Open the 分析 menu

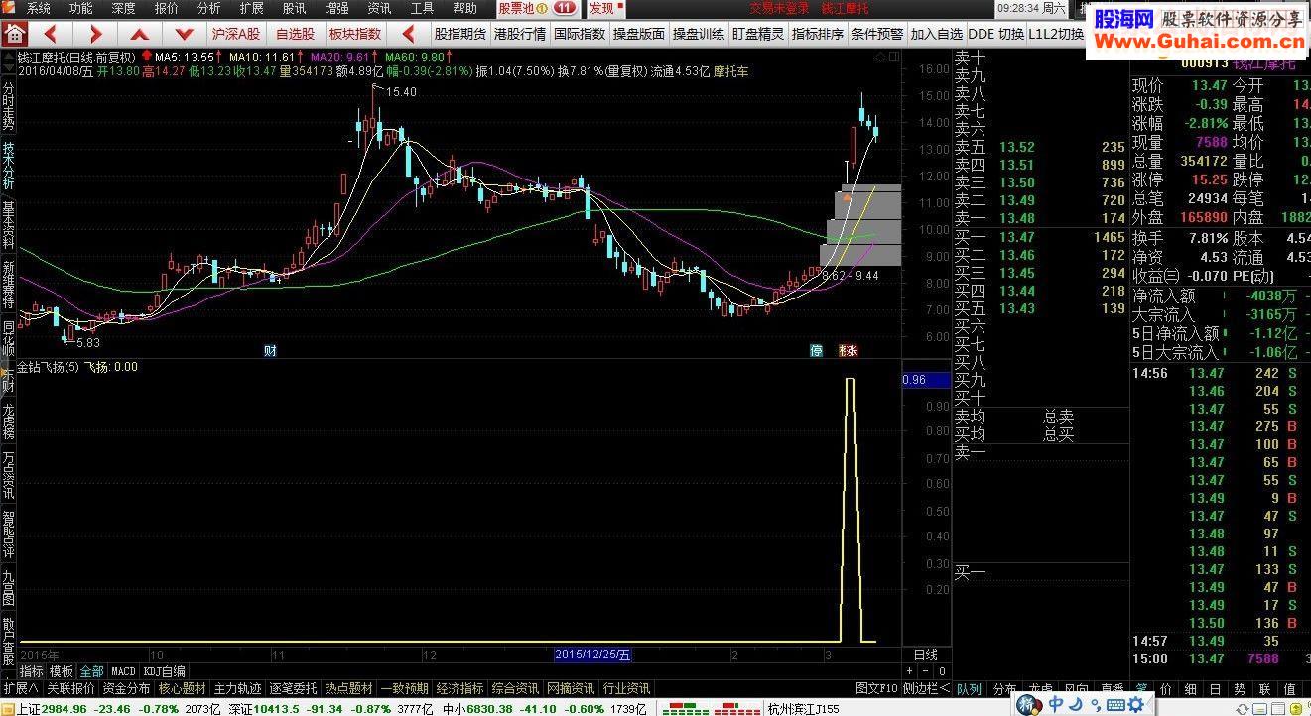[x=209, y=8]
